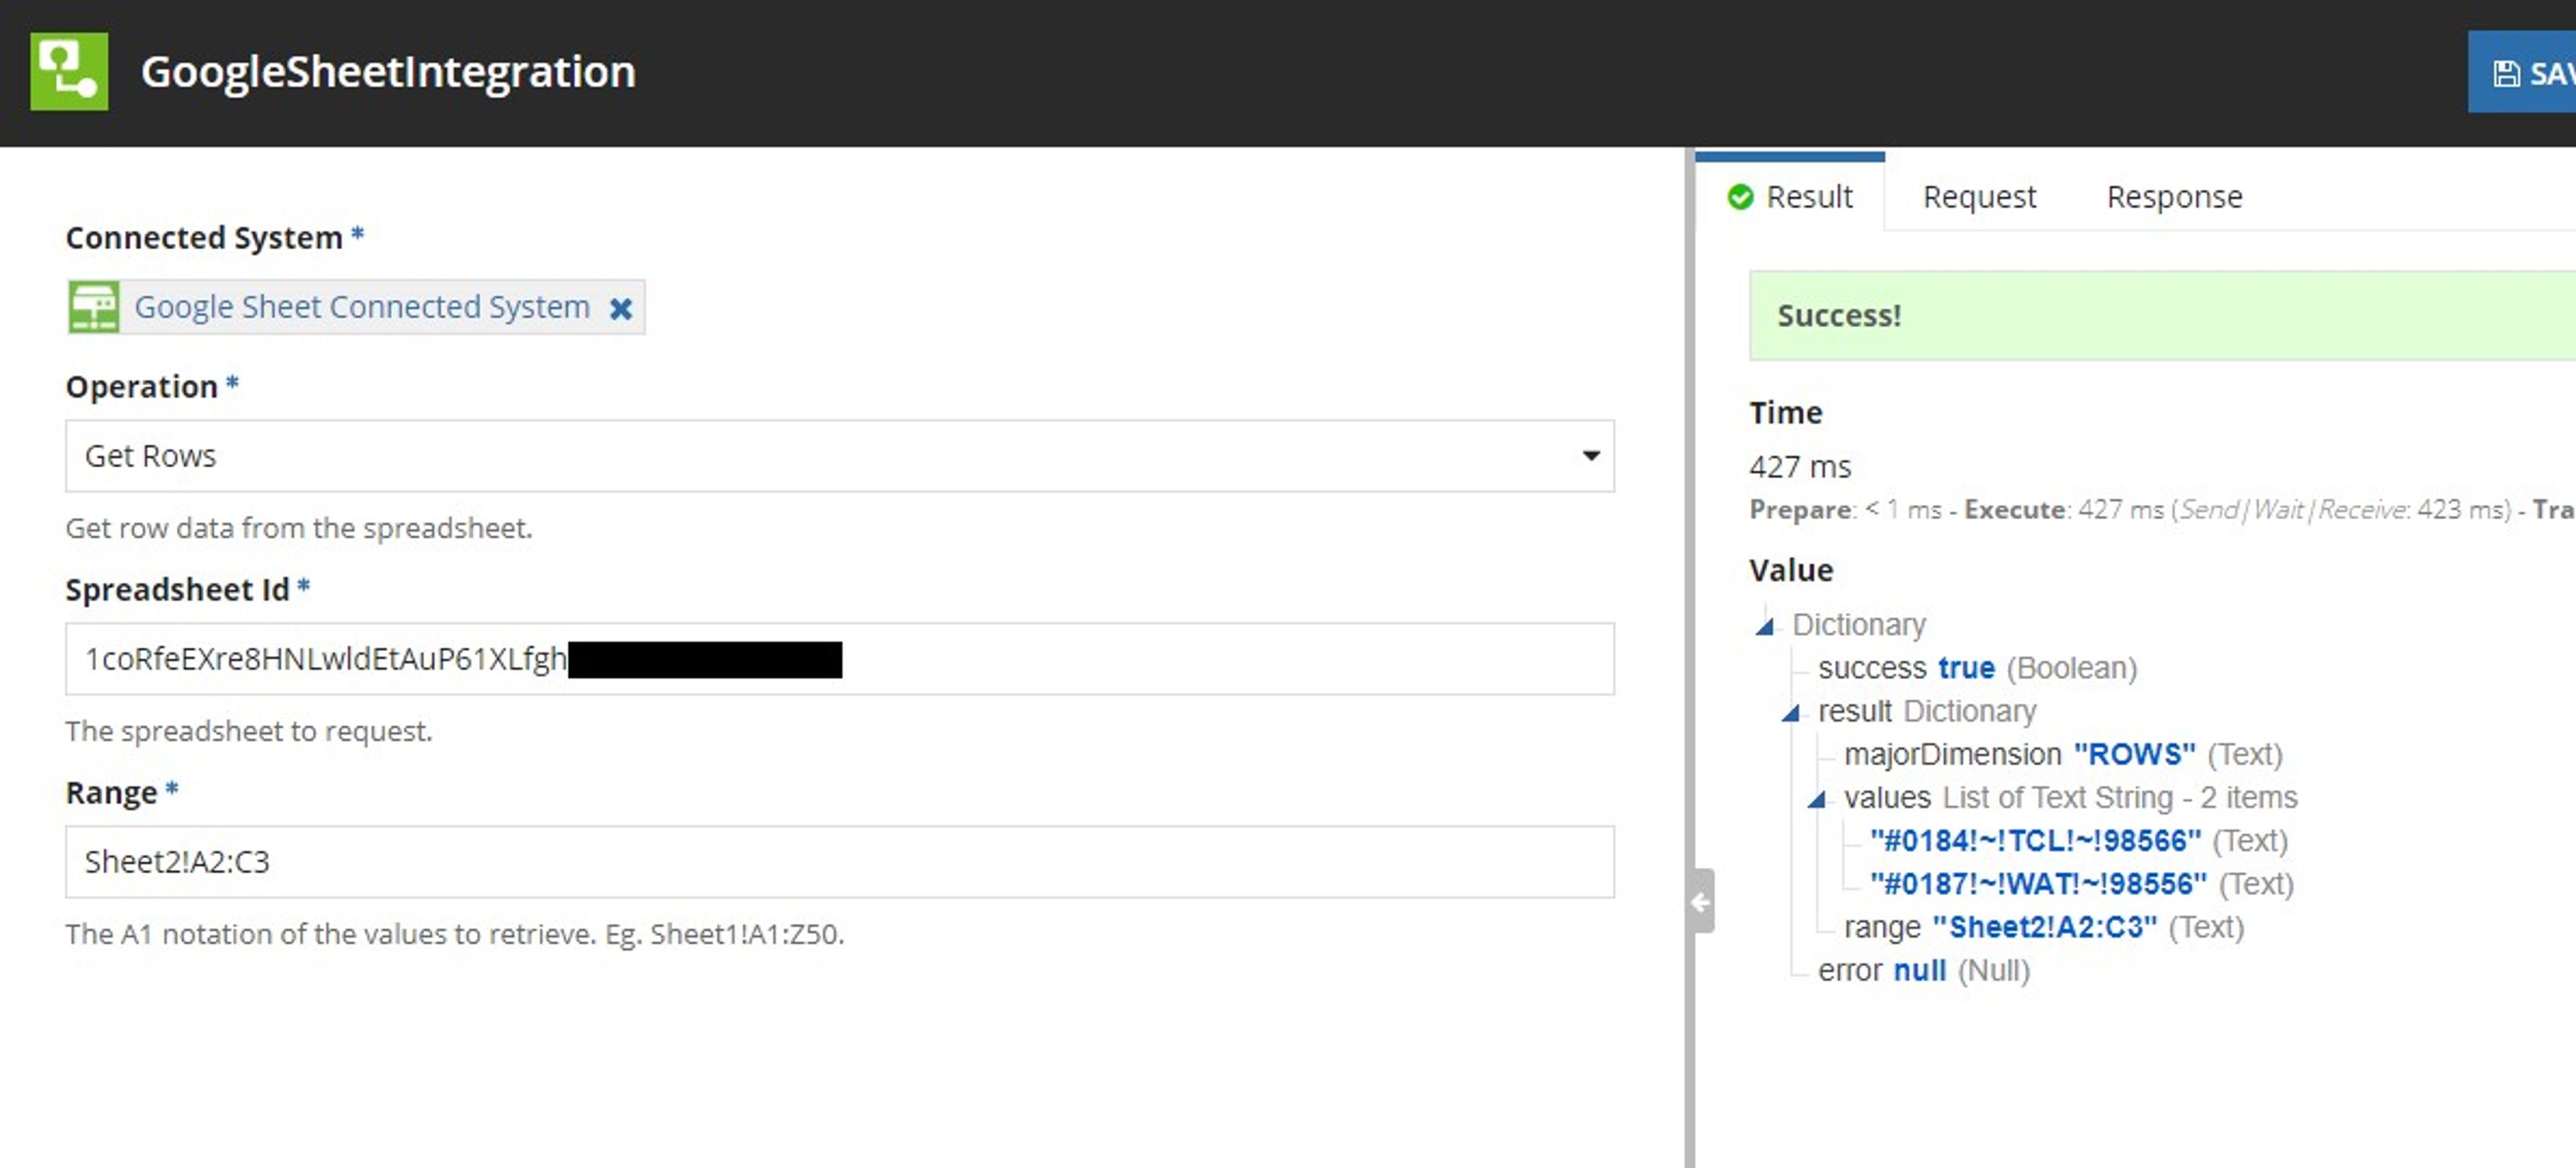The image size is (2576, 1168).
Task: Collapse the values list node
Action: pyautogui.click(x=1817, y=799)
